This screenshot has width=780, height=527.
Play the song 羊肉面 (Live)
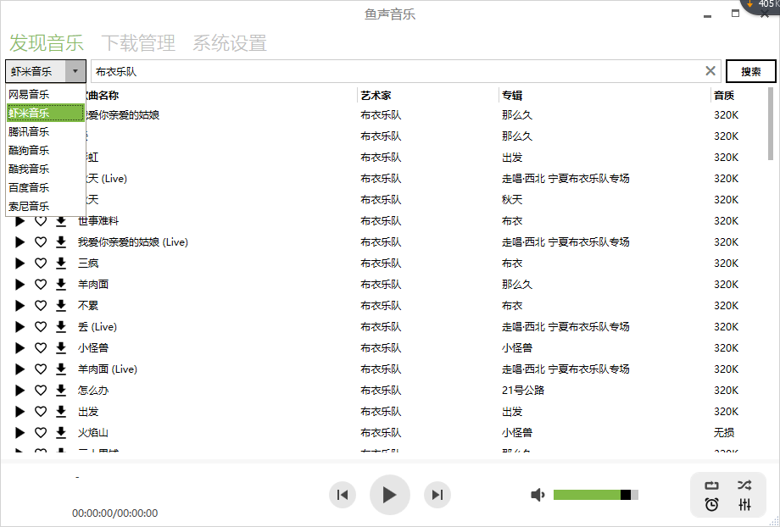click(x=19, y=369)
